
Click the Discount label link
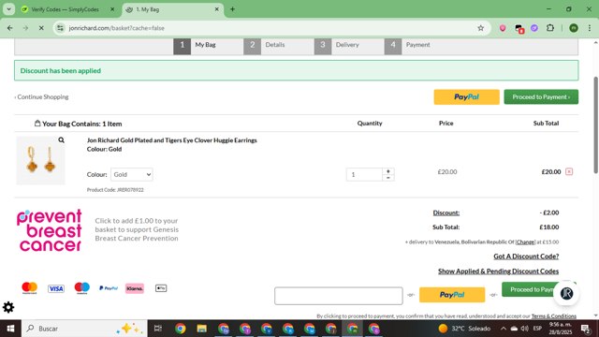(446, 212)
